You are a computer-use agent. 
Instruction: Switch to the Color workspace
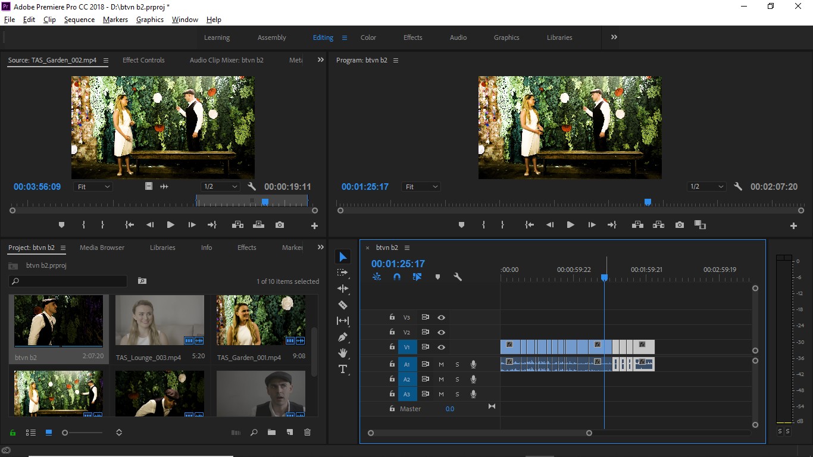(x=368, y=37)
